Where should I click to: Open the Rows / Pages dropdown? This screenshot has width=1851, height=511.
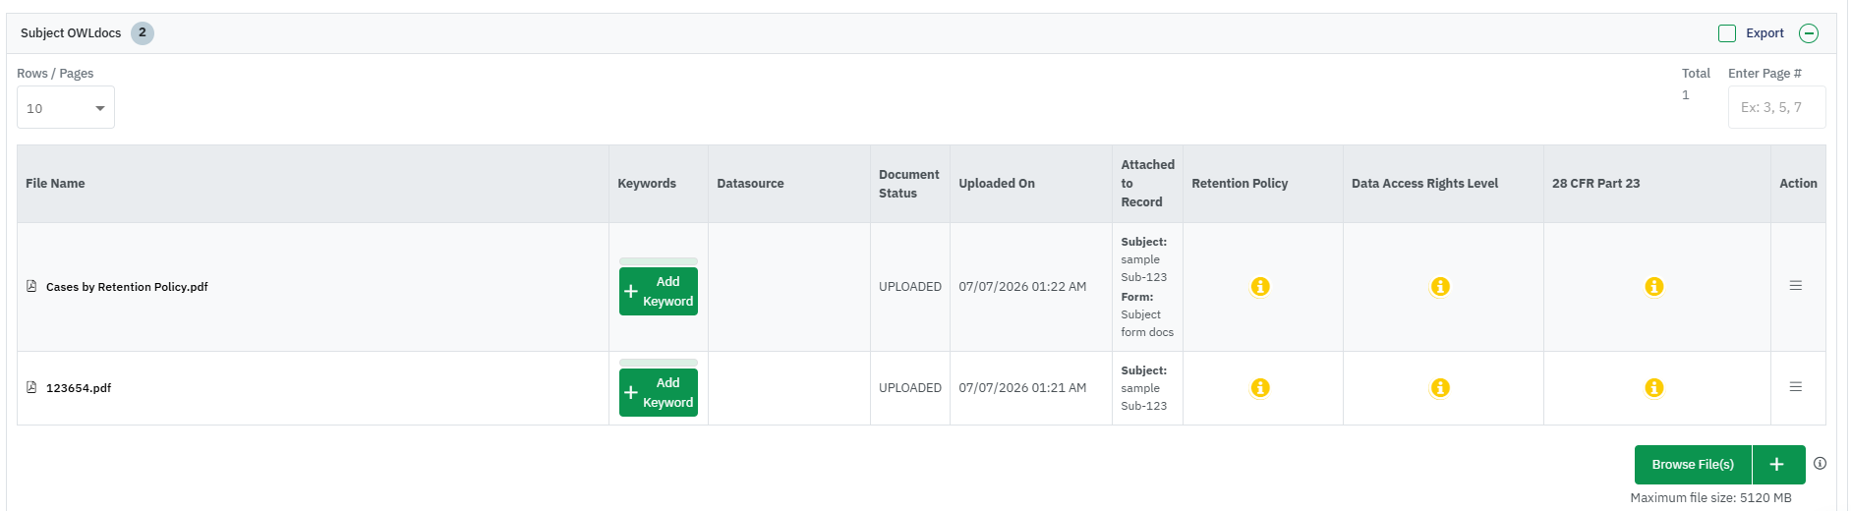(x=66, y=107)
